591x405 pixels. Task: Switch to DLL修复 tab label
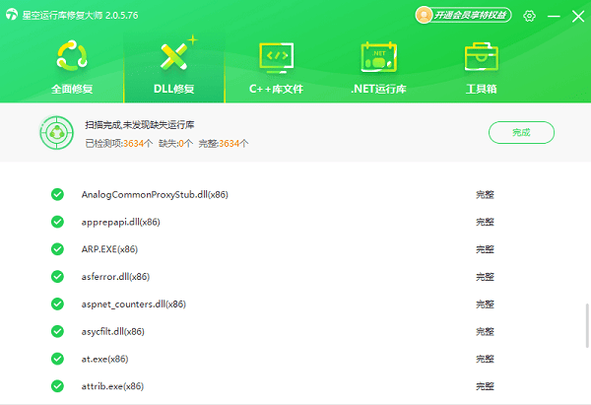coord(174,89)
